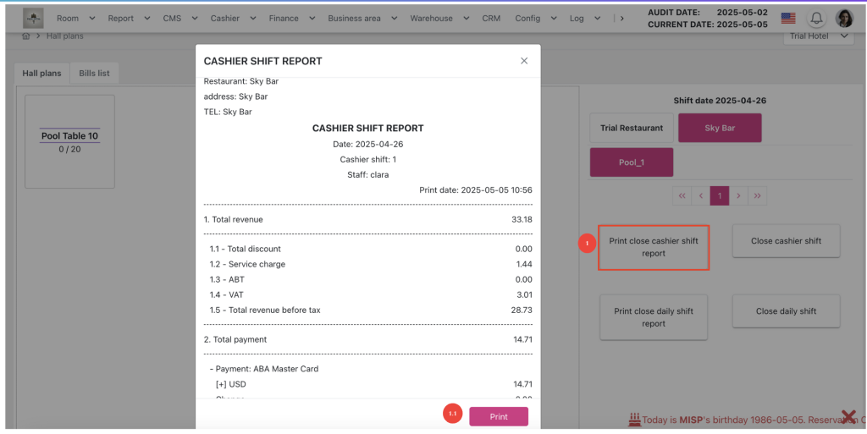
Task: Click the Close cashier shift button
Action: (786, 241)
